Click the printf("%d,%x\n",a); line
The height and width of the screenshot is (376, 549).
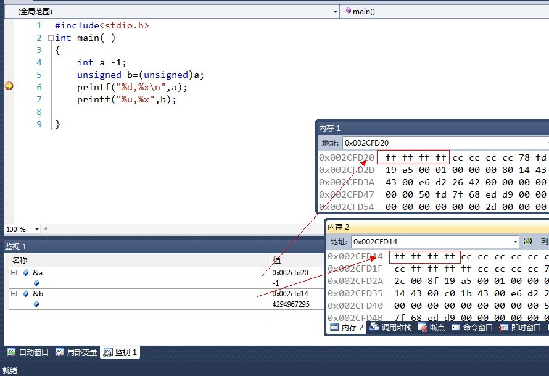point(133,87)
